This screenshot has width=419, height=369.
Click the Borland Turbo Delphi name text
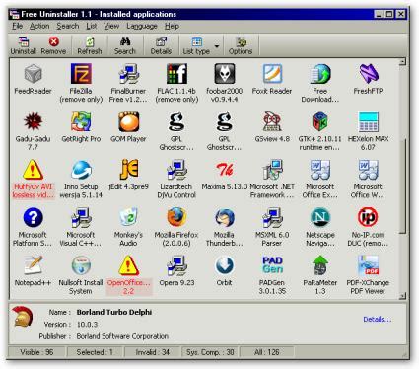[x=114, y=312]
